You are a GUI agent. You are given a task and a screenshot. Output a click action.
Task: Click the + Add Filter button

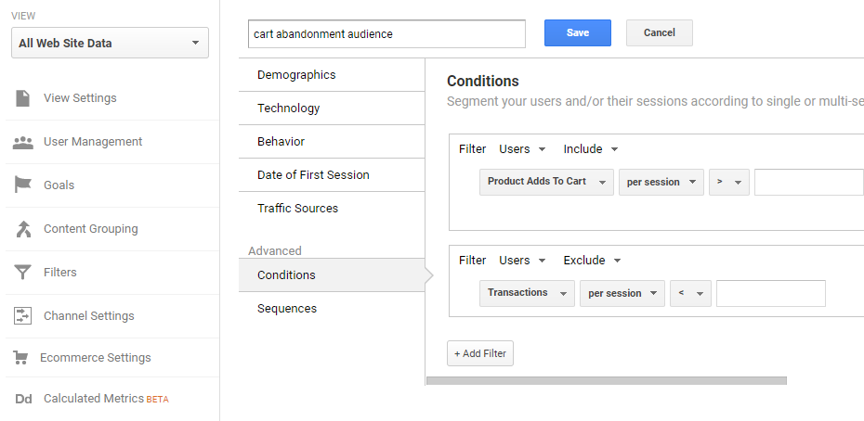click(x=480, y=353)
